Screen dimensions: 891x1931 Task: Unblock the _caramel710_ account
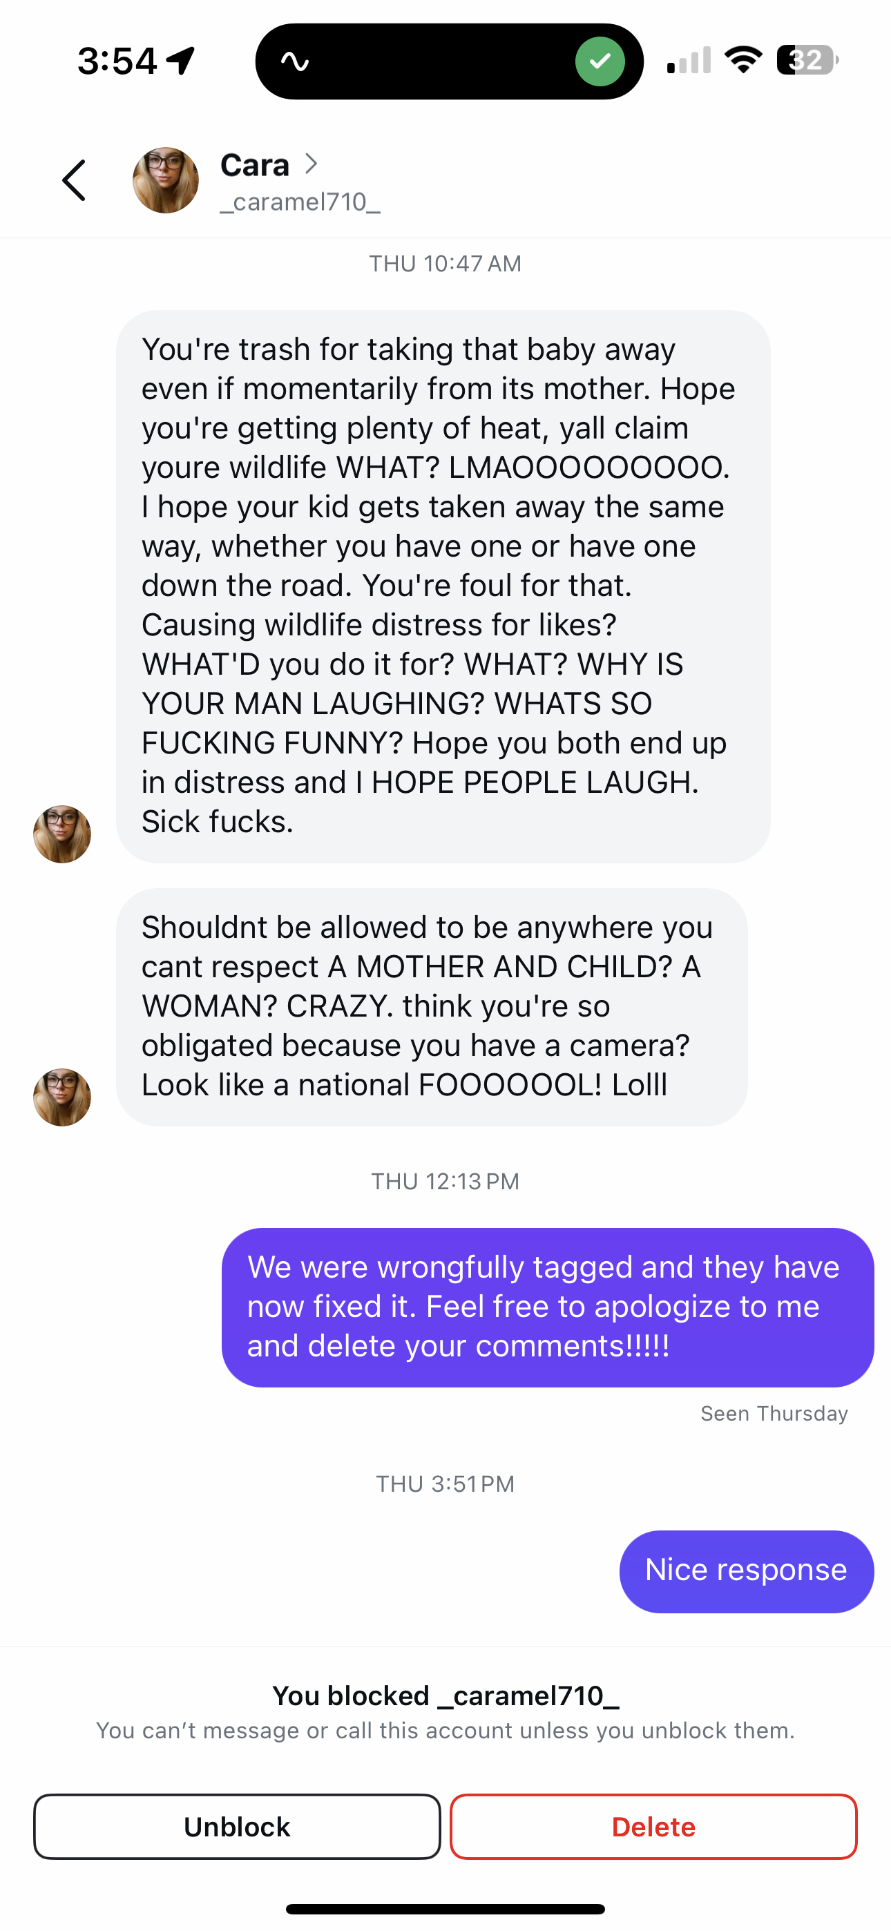[237, 1826]
